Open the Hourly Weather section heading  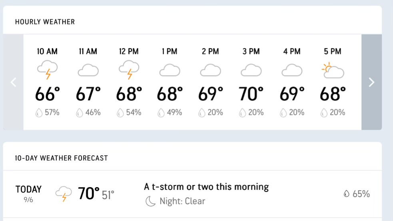(x=45, y=22)
